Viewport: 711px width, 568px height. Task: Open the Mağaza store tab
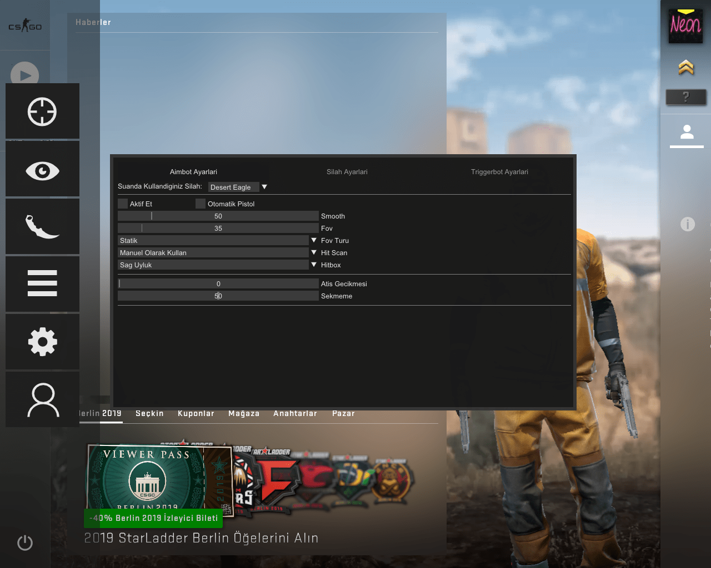point(244,413)
